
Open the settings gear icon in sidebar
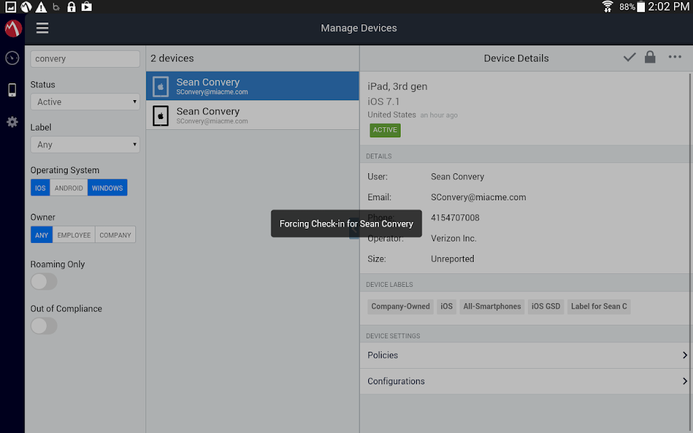coord(12,122)
